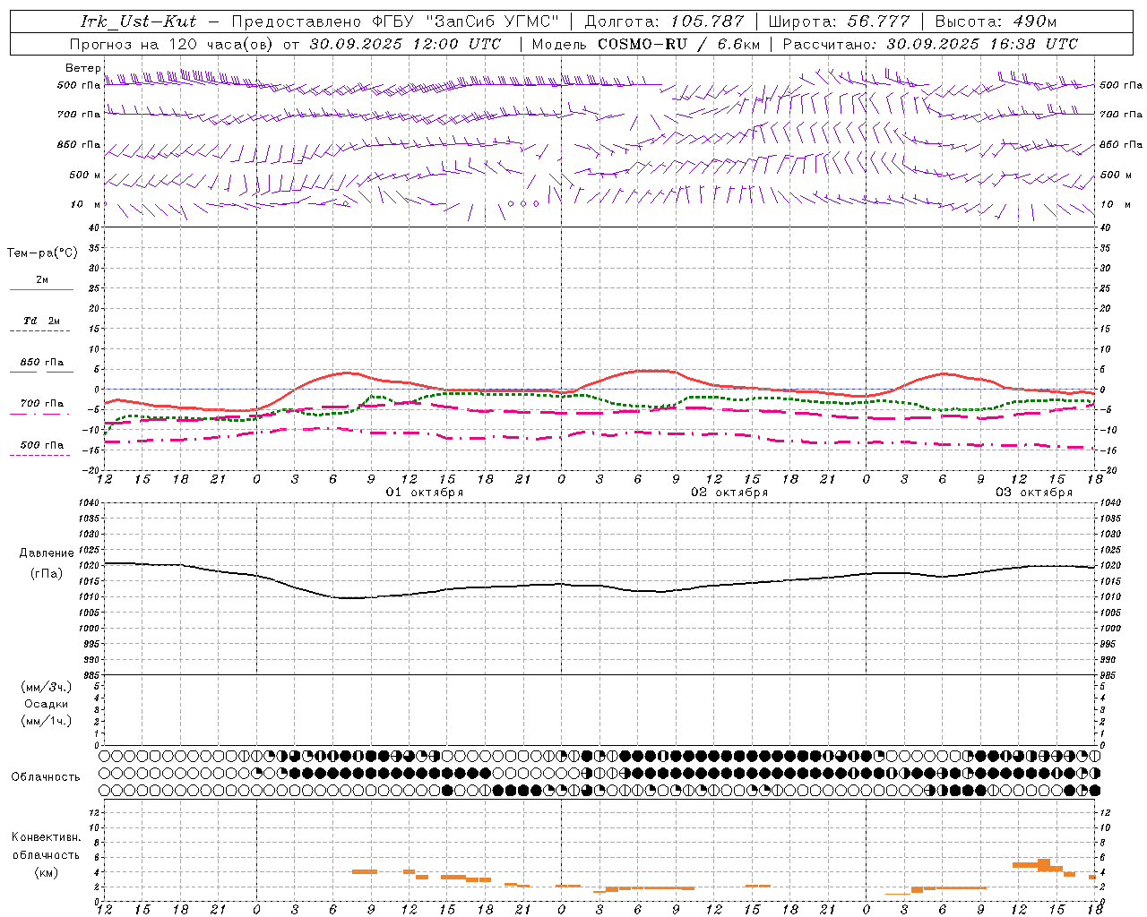Click the (мм/1ч.) precipitation unit label

click(47, 721)
